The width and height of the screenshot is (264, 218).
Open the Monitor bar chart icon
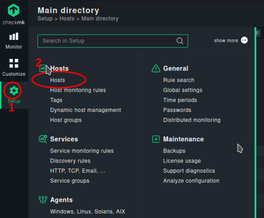click(x=14, y=37)
